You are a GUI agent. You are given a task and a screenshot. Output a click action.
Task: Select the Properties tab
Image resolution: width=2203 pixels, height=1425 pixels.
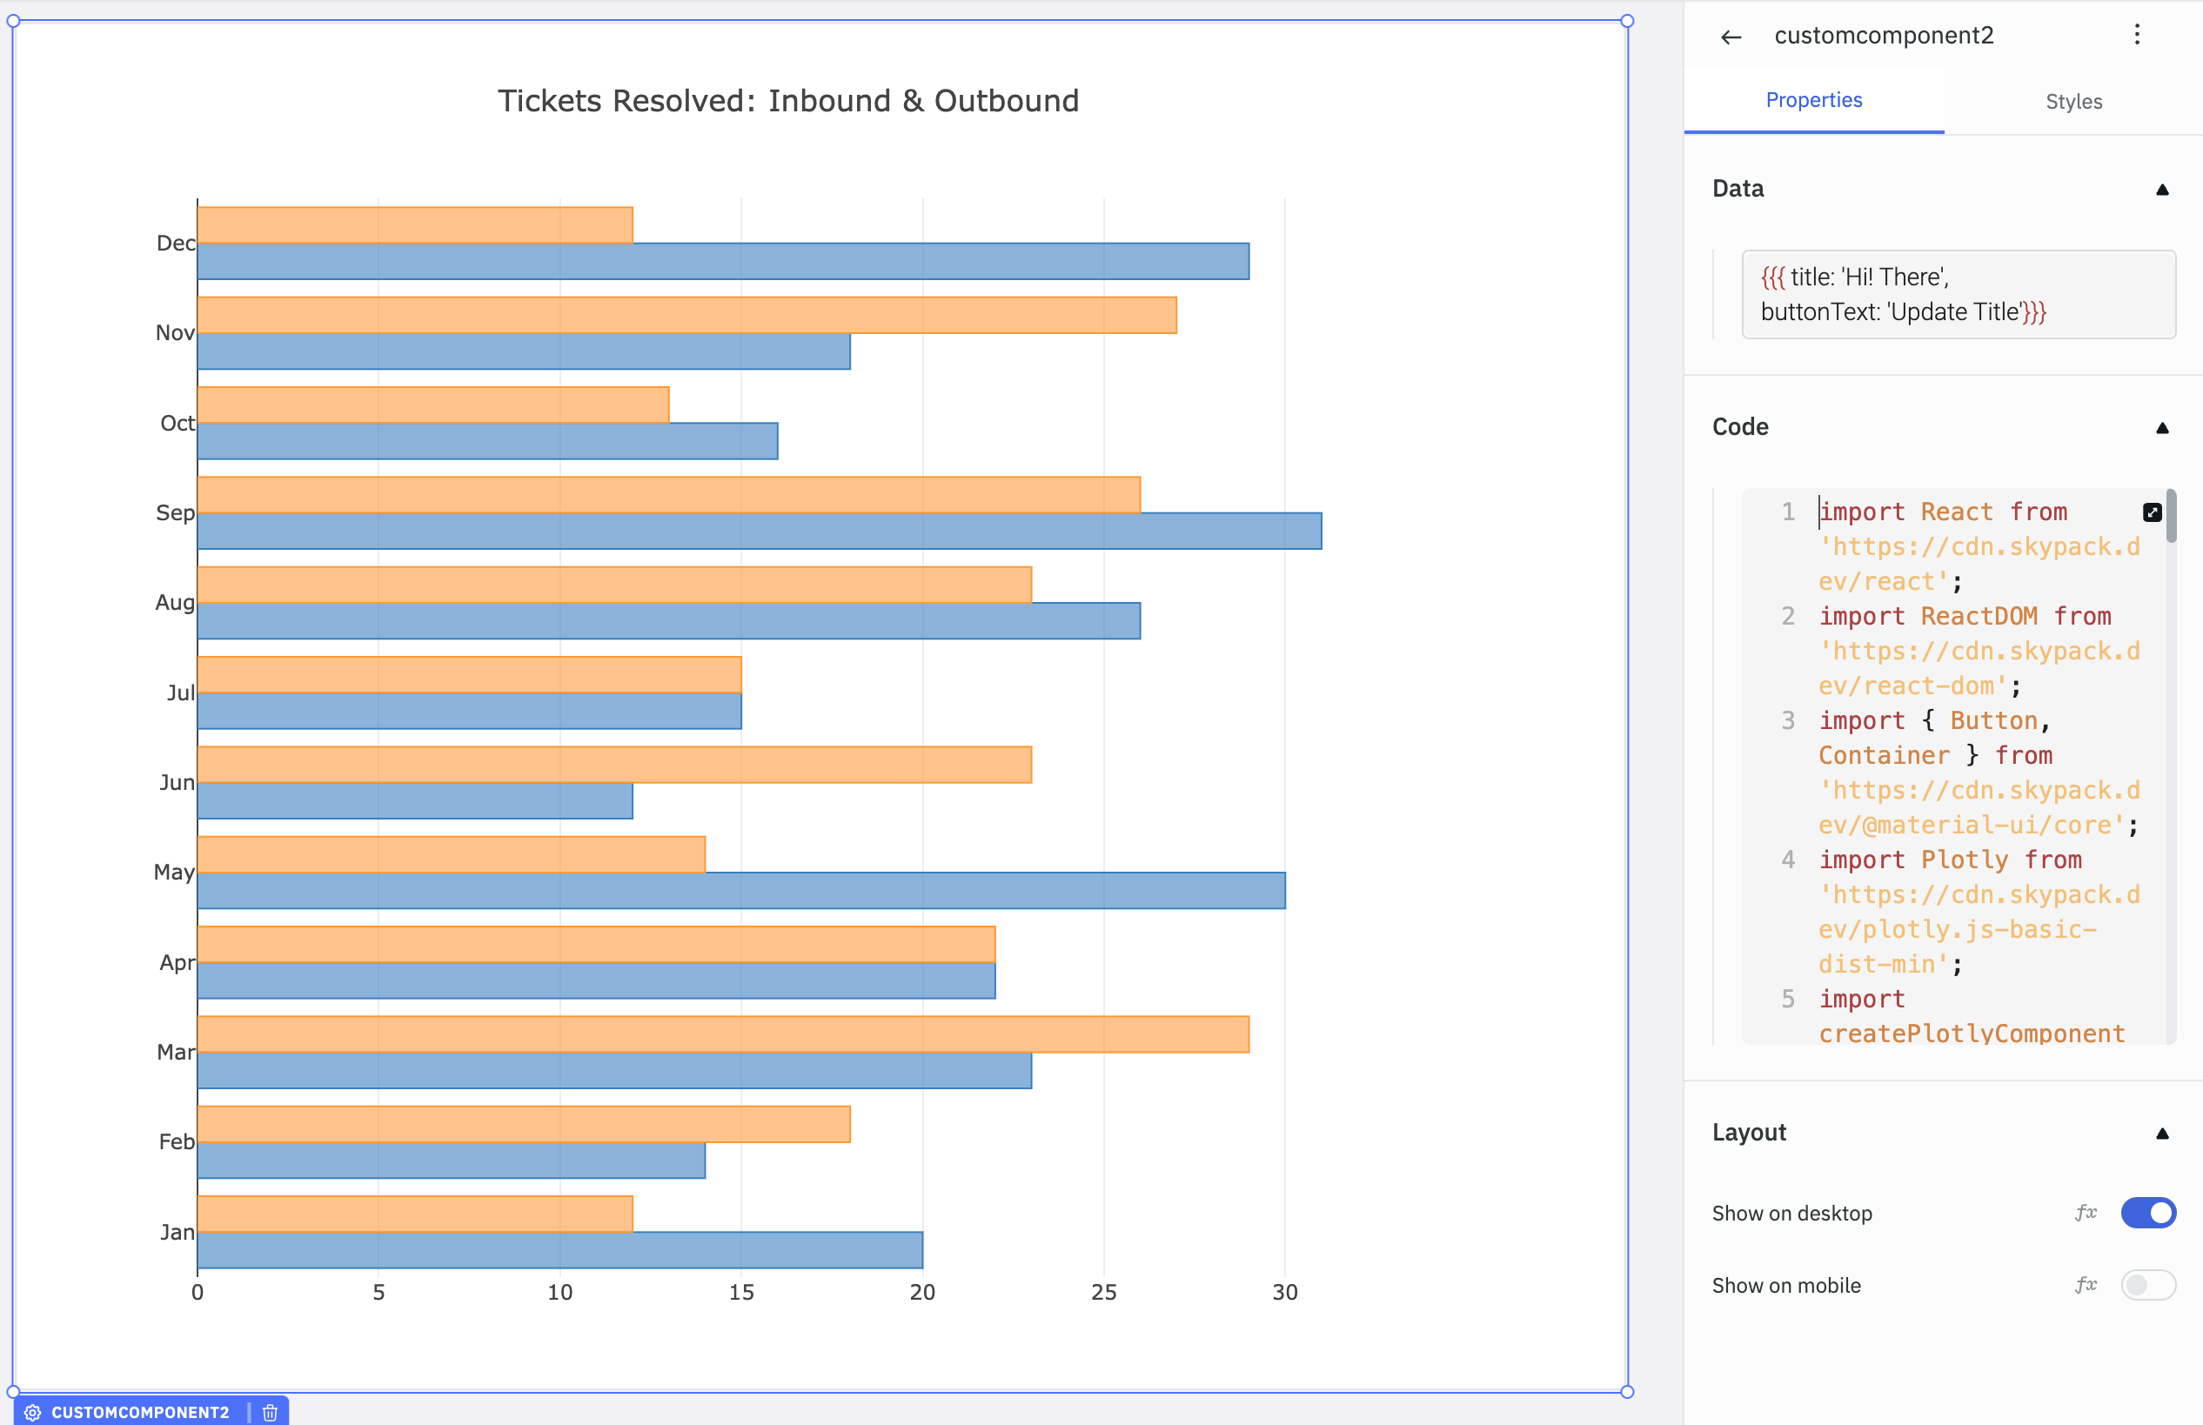pyautogui.click(x=1812, y=100)
